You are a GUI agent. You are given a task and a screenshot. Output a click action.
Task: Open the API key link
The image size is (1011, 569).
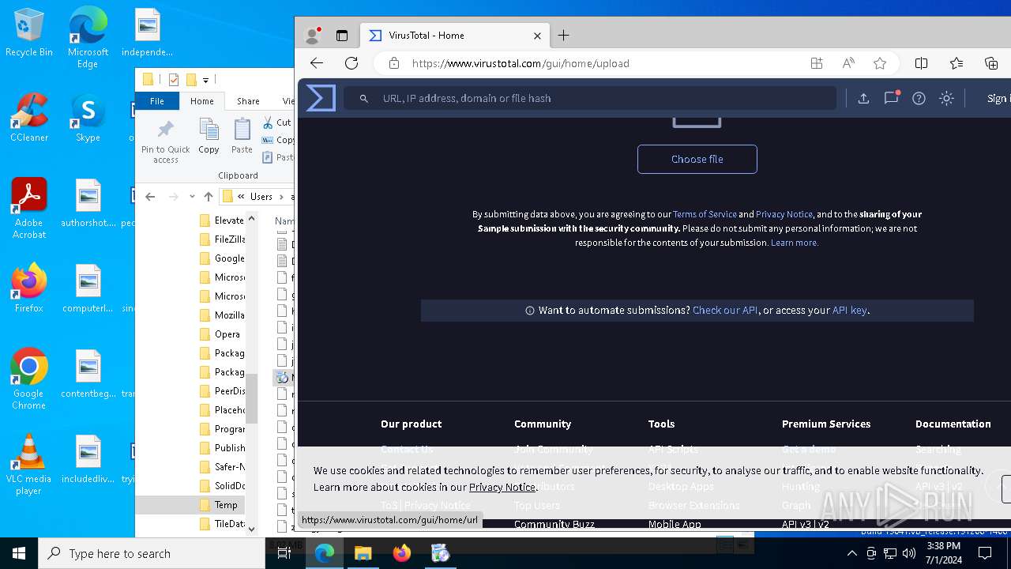(x=850, y=311)
